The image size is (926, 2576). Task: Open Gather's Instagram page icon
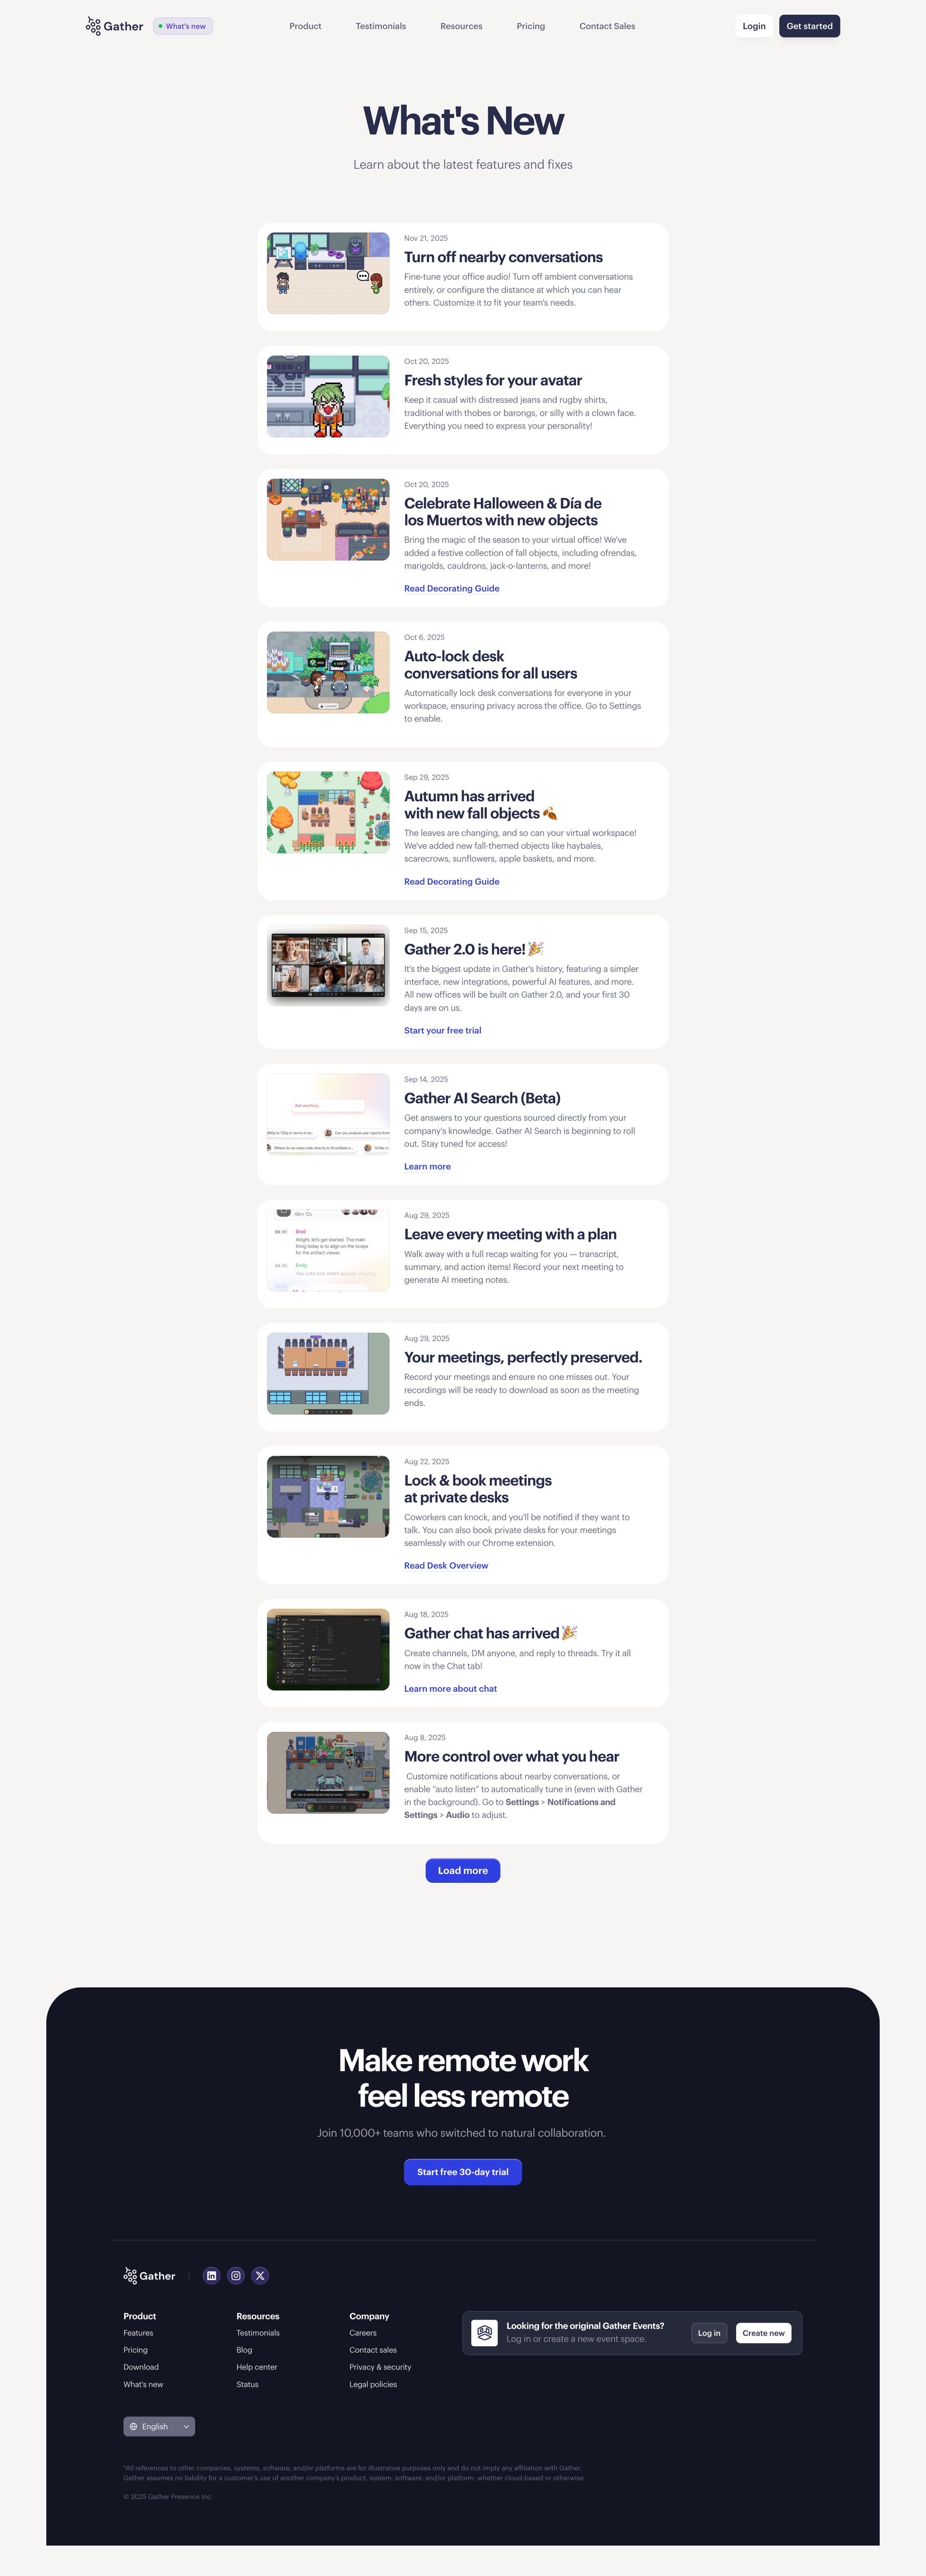[x=236, y=2275]
